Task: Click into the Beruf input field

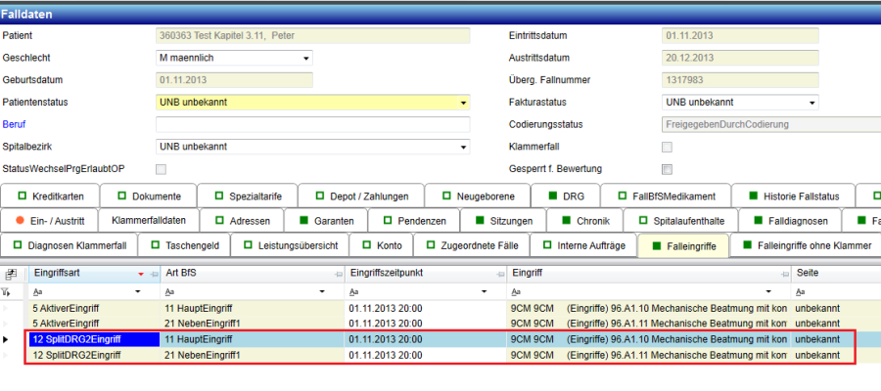Action: pos(312,125)
